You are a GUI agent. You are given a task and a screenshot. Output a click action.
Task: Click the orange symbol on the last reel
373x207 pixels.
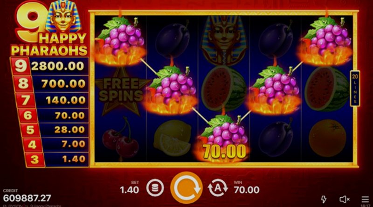click(x=327, y=138)
